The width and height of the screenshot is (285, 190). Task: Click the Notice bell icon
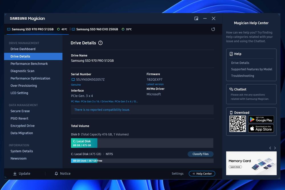click(56, 174)
